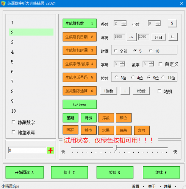Viewport: 186px width, 189px height.
Task: Click the 国家 country button
Action: 70,130
